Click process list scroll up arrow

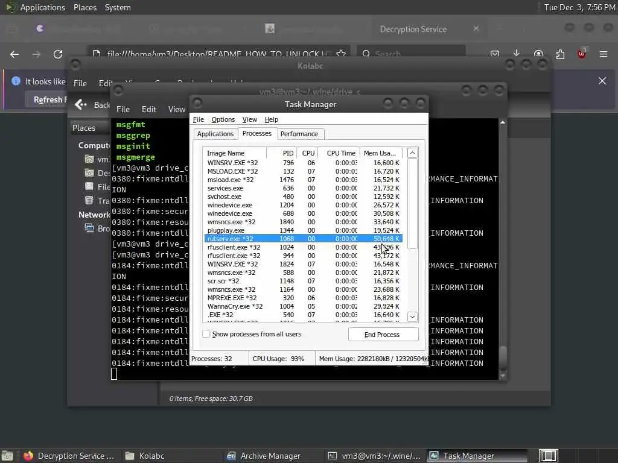pyautogui.click(x=412, y=153)
